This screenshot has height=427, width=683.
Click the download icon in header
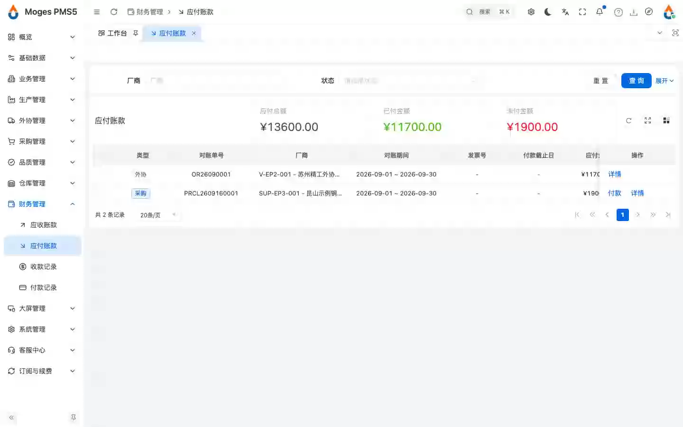634,12
